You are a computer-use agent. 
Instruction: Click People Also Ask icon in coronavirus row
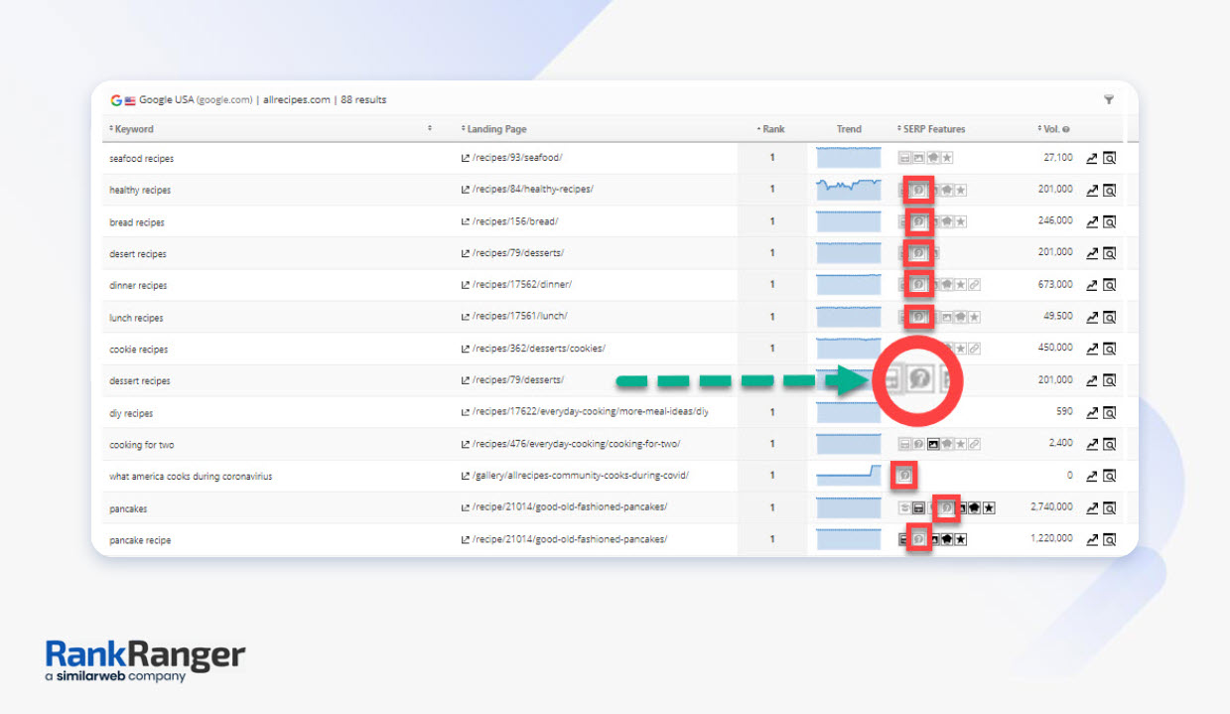tap(904, 476)
